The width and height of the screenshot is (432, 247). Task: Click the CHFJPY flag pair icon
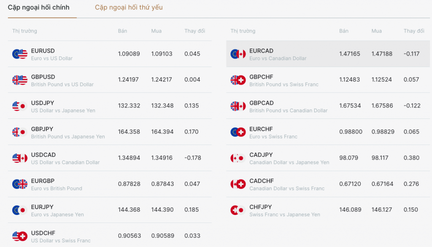coord(238,210)
